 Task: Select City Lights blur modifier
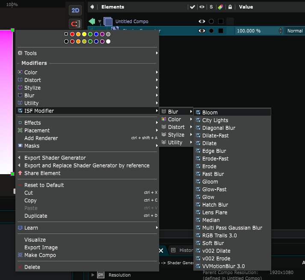(232, 120)
